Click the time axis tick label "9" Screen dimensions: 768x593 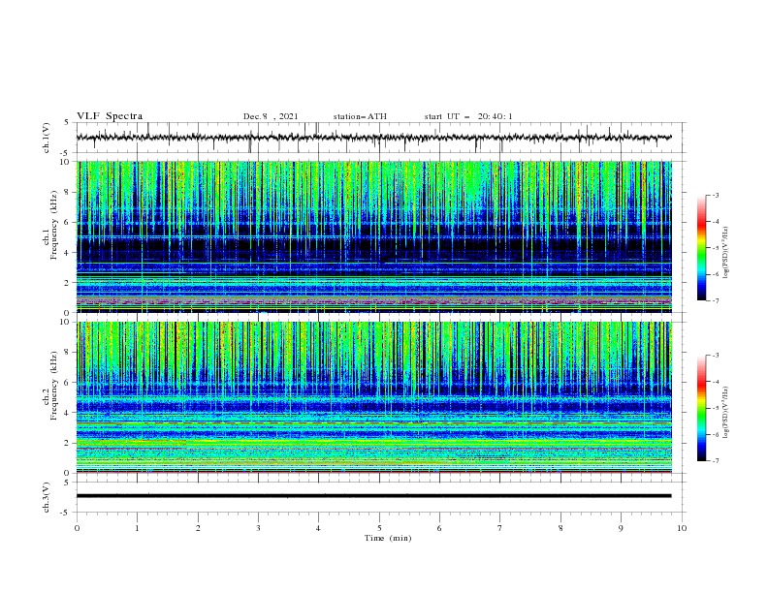[621, 528]
